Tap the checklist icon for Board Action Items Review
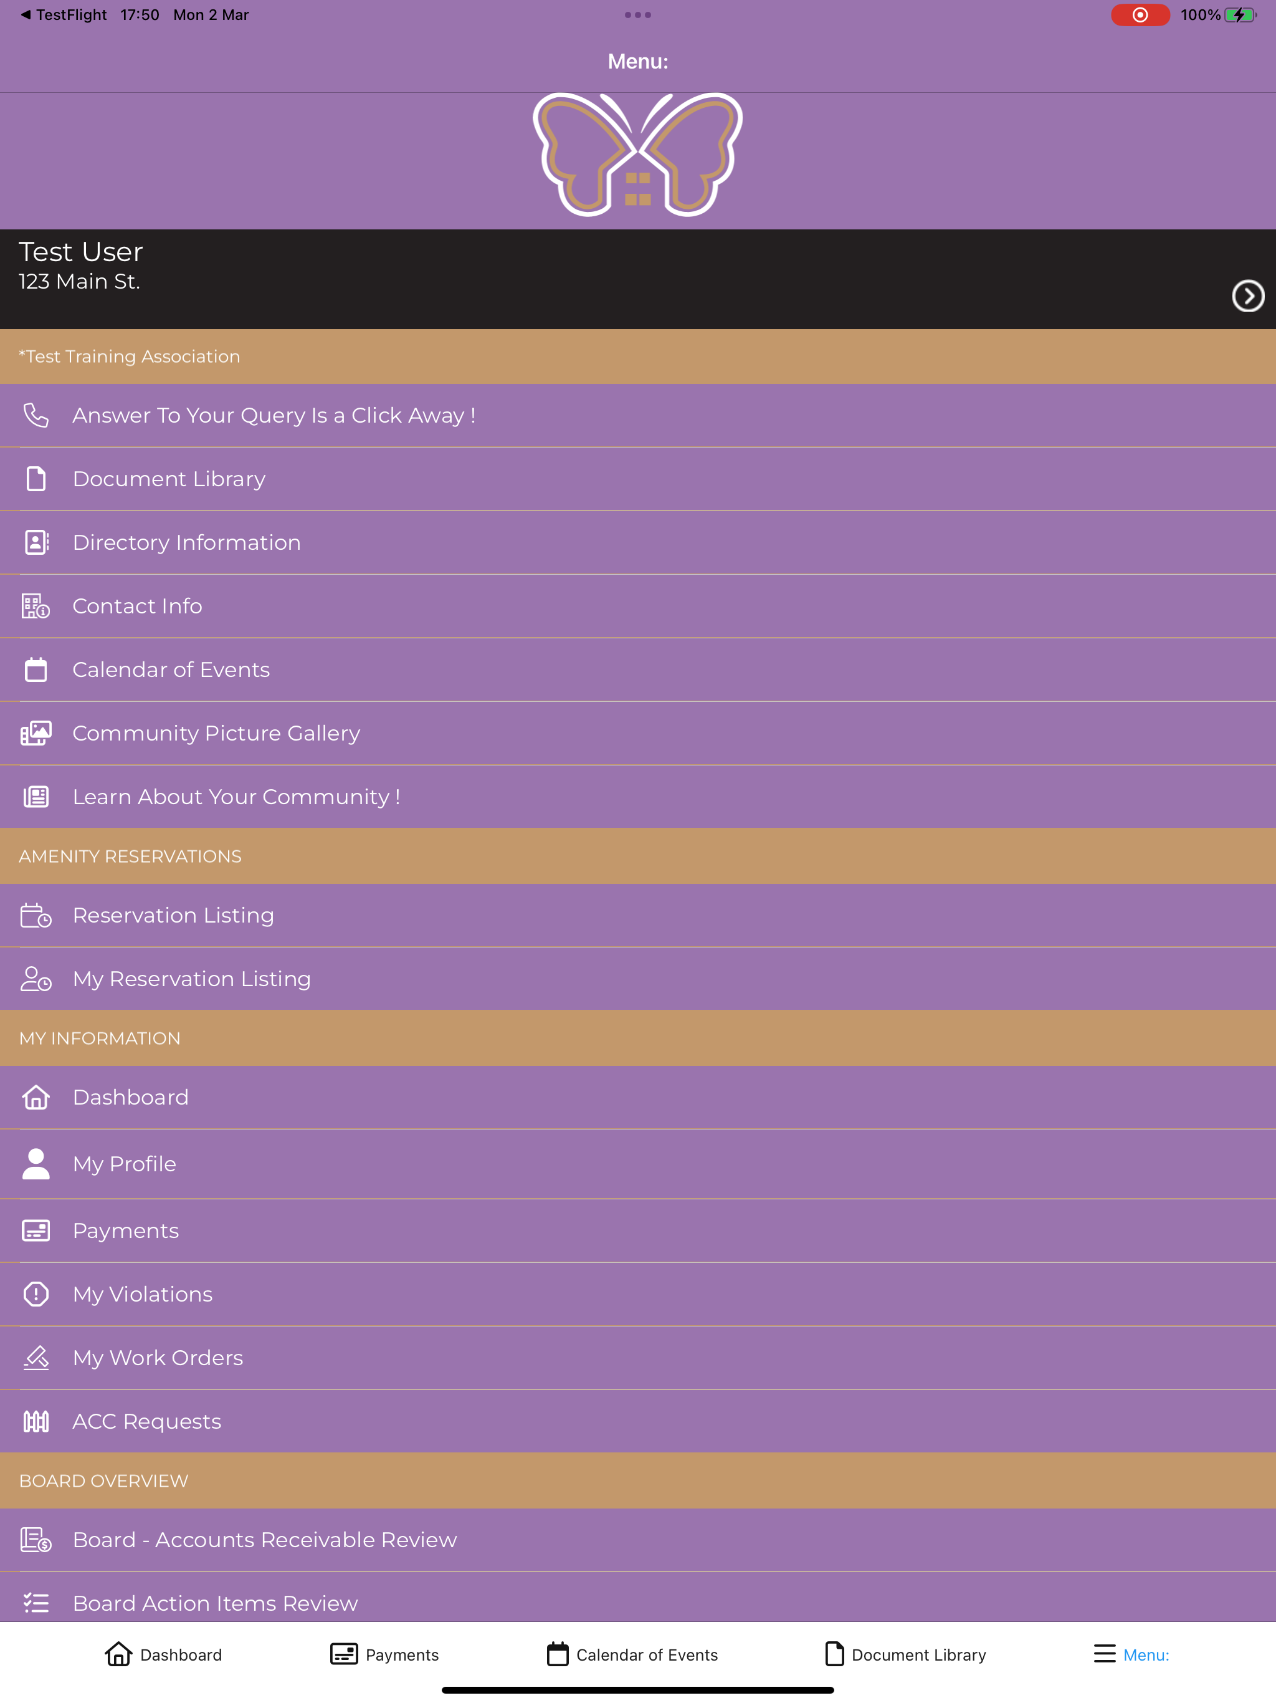Screen dimensions: 1276x1703 coord(36,1603)
